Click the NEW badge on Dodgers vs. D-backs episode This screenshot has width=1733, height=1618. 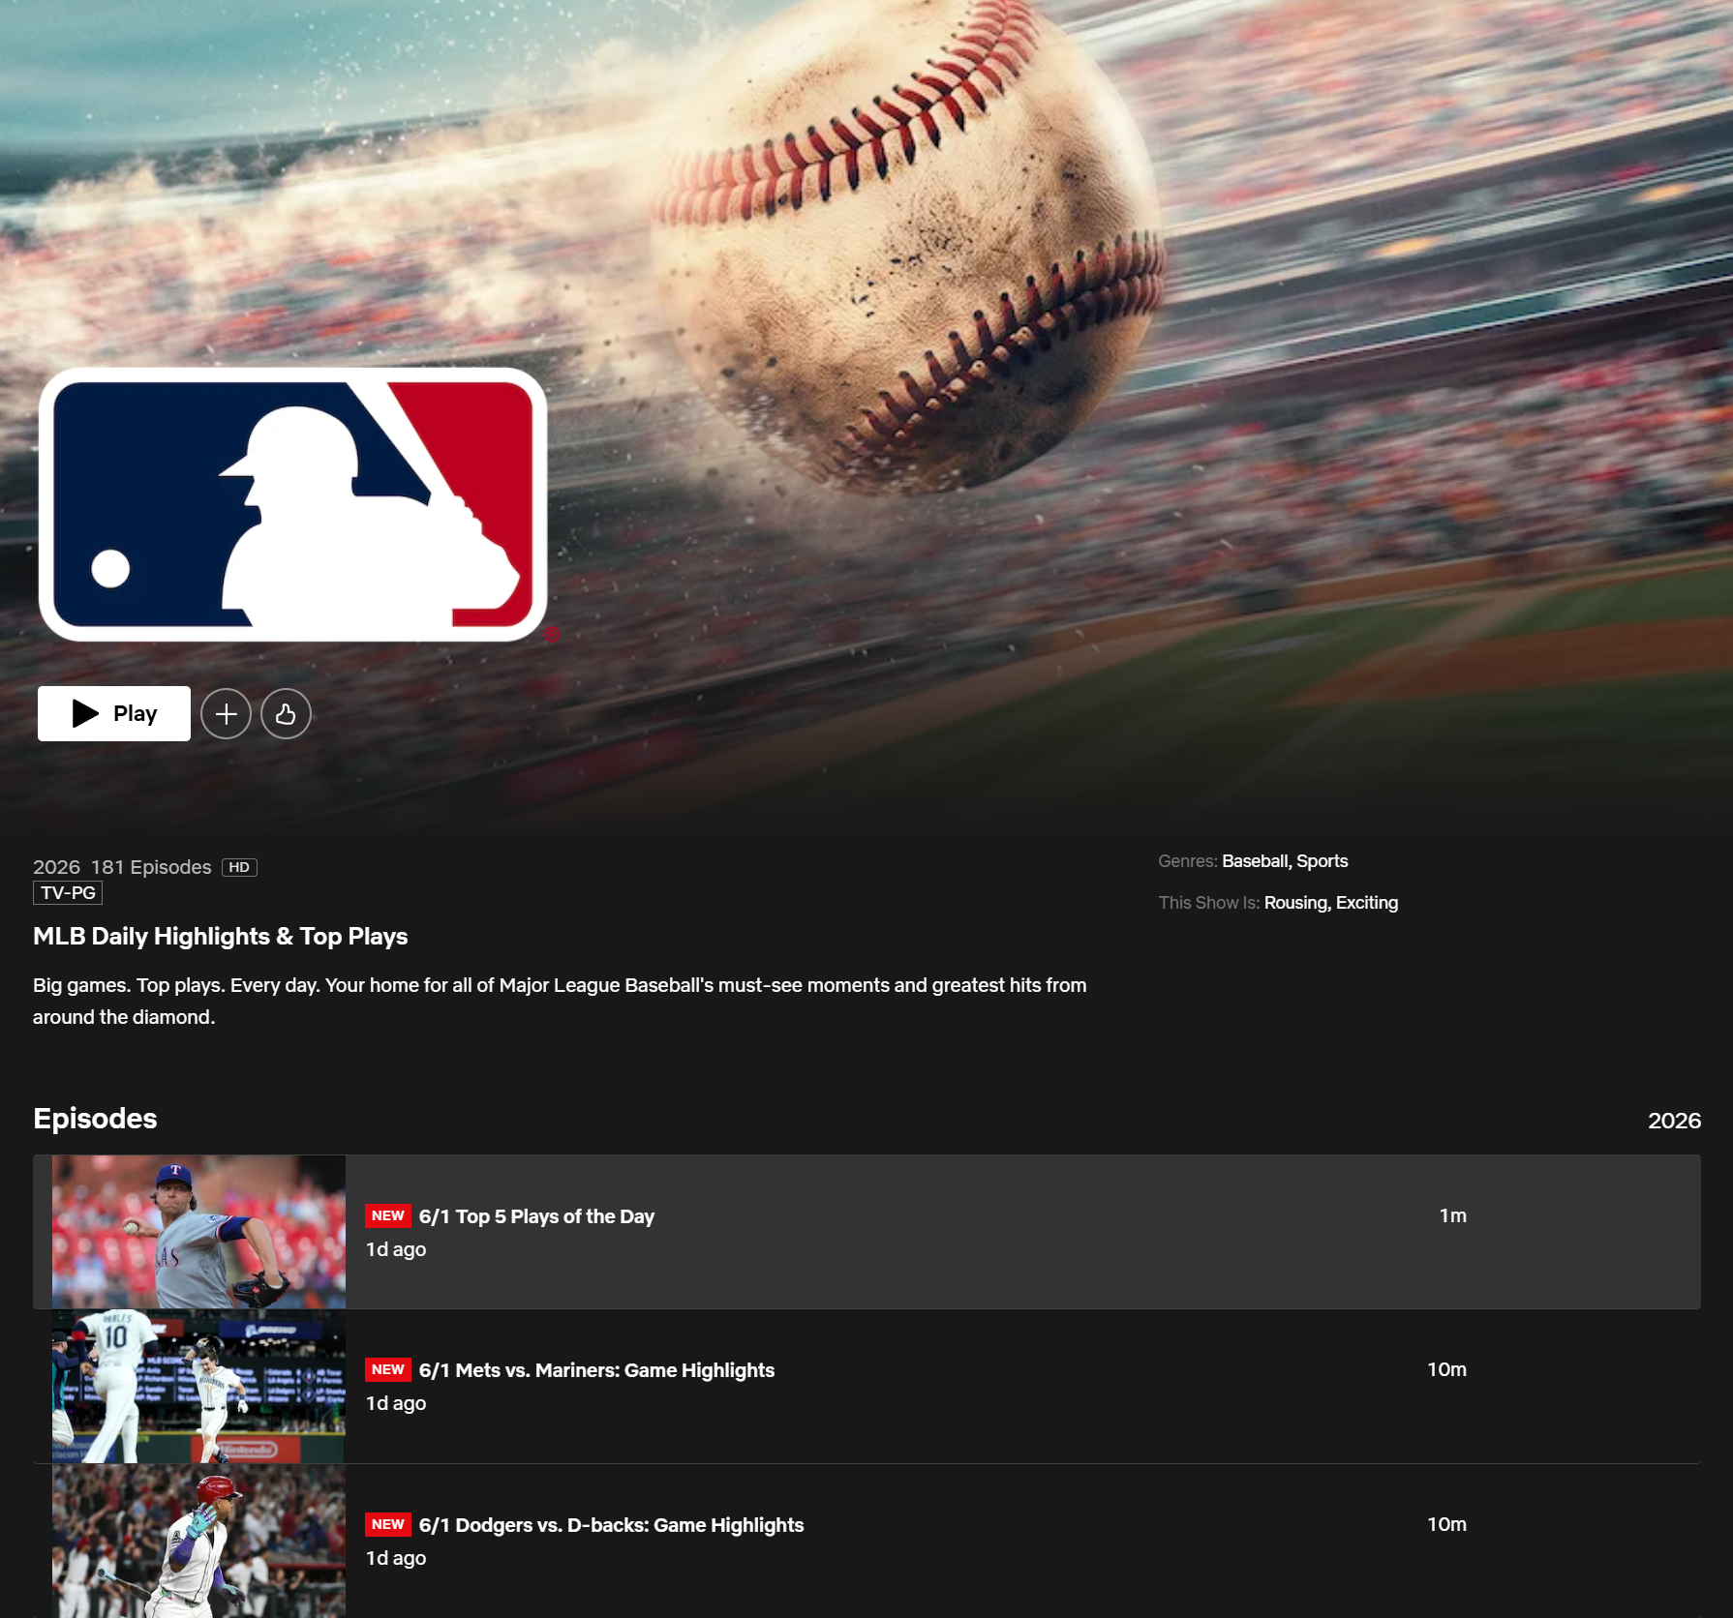point(388,1524)
